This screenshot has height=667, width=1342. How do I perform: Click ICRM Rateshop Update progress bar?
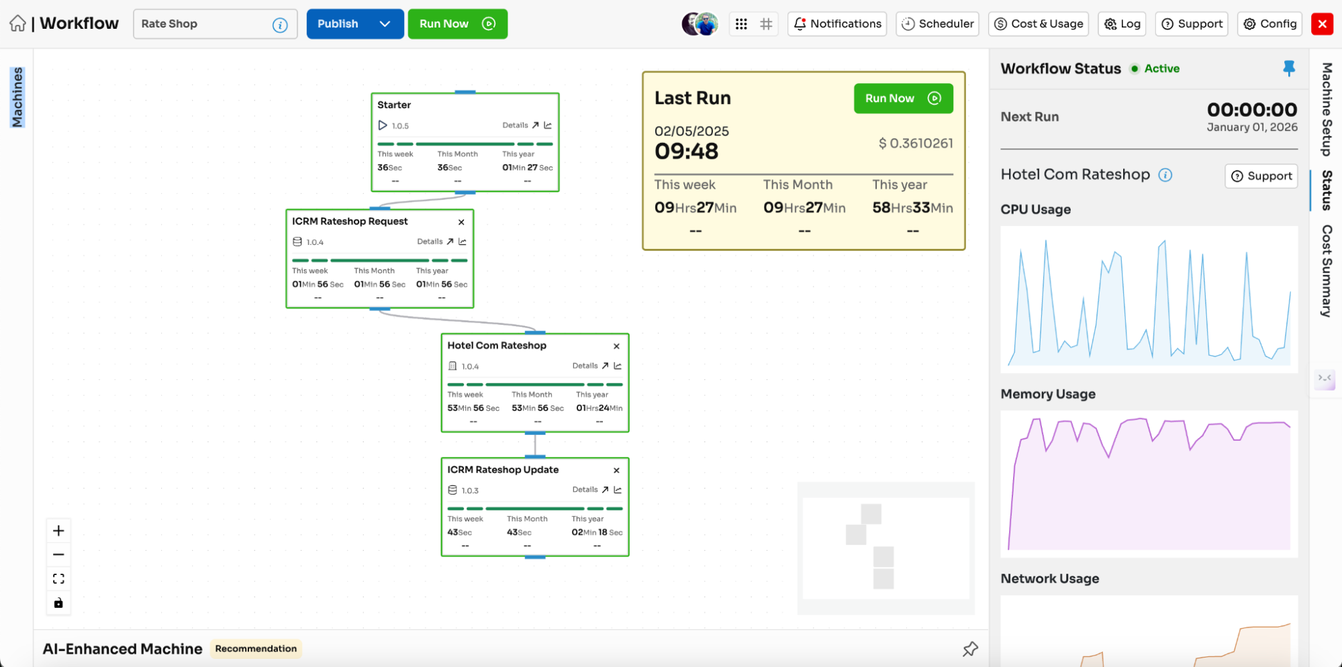click(534, 509)
